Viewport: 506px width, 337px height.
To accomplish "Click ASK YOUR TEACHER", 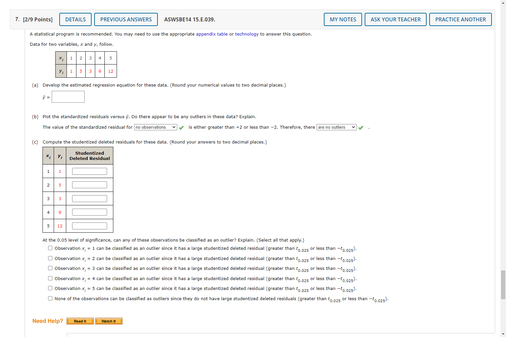I will tap(395, 19).
